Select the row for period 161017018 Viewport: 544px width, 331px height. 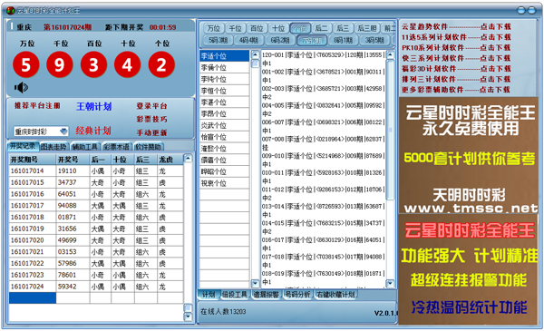point(96,218)
